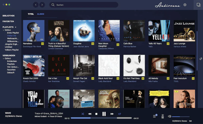Toggle repeat playback mode
The image size is (203, 124).
(120, 114)
